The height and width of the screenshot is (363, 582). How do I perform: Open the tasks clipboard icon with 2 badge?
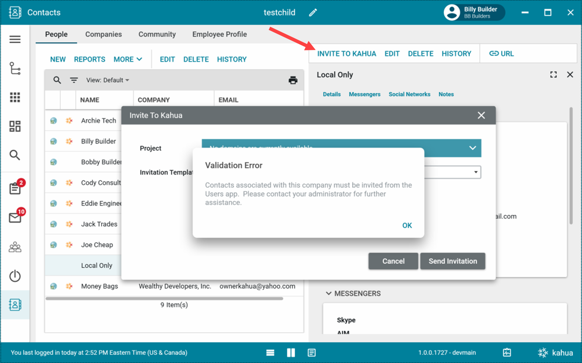click(15, 188)
